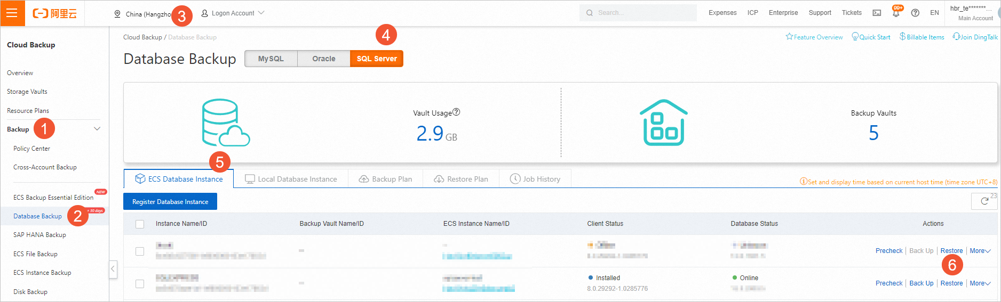This screenshot has width=1001, height=302.
Task: Open the Restore Plan tab
Action: pos(461,179)
